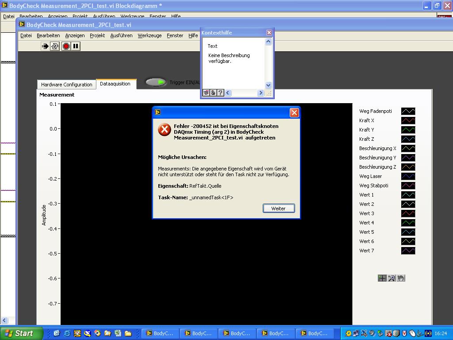The height and width of the screenshot is (340, 453).
Task: Close the error dialog with red X
Action: 294,112
